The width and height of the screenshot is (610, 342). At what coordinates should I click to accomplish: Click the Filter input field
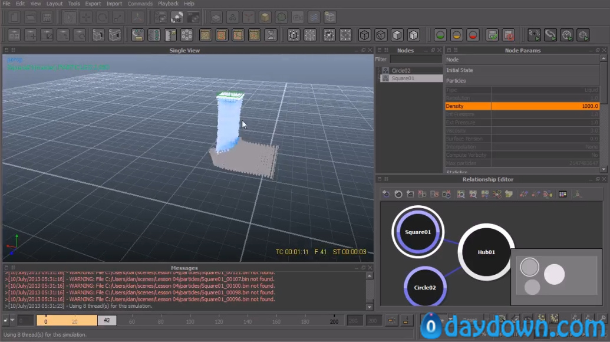point(416,59)
